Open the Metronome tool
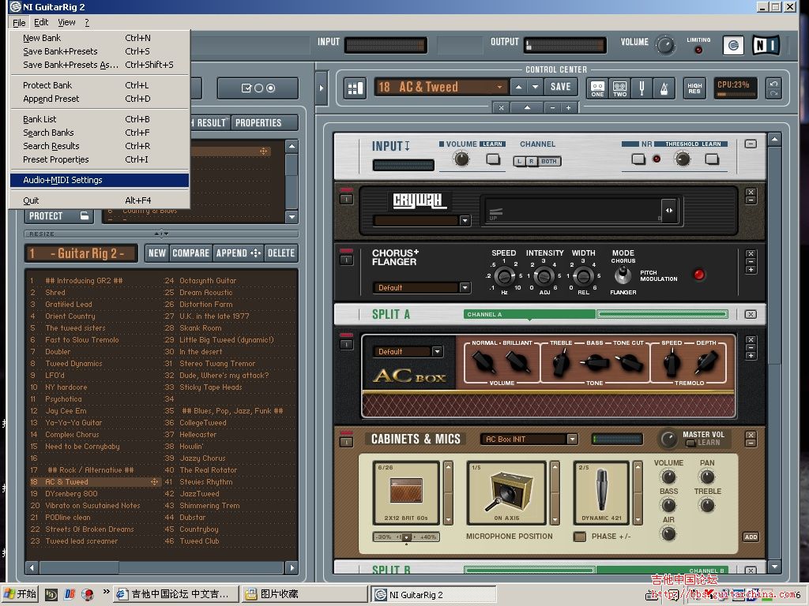The width and height of the screenshot is (809, 606). tap(664, 88)
